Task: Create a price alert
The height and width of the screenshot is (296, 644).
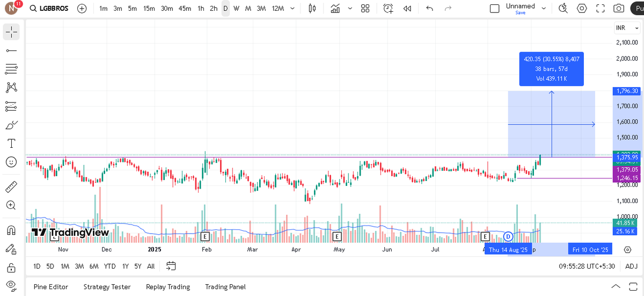Action: (x=389, y=9)
